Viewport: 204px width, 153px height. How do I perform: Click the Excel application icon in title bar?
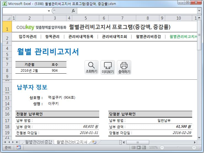click(5, 4)
